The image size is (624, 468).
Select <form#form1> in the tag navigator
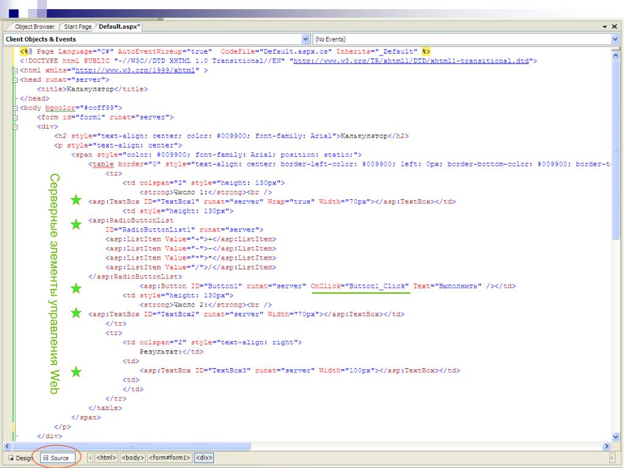169,458
